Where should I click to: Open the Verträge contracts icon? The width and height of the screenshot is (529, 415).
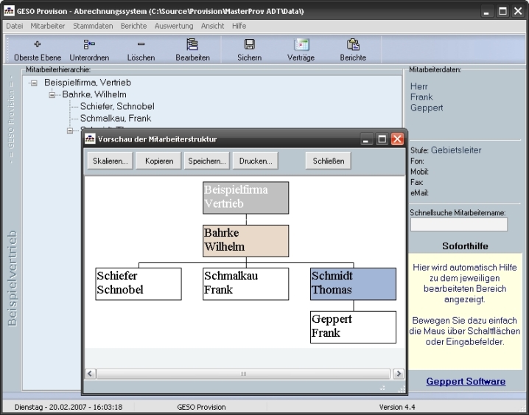301,45
